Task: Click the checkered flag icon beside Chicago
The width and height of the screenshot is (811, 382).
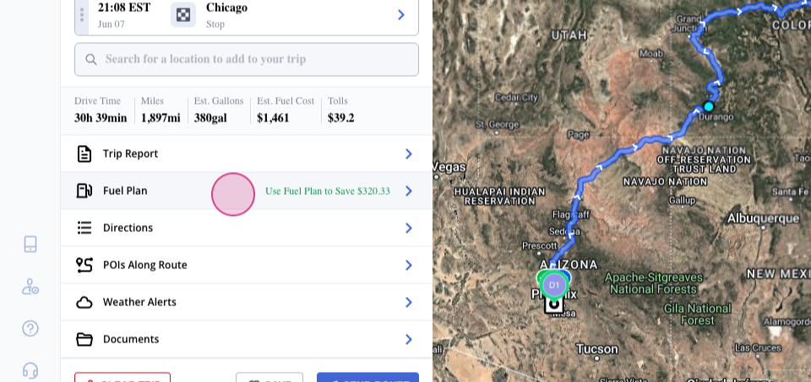Action: (x=183, y=14)
